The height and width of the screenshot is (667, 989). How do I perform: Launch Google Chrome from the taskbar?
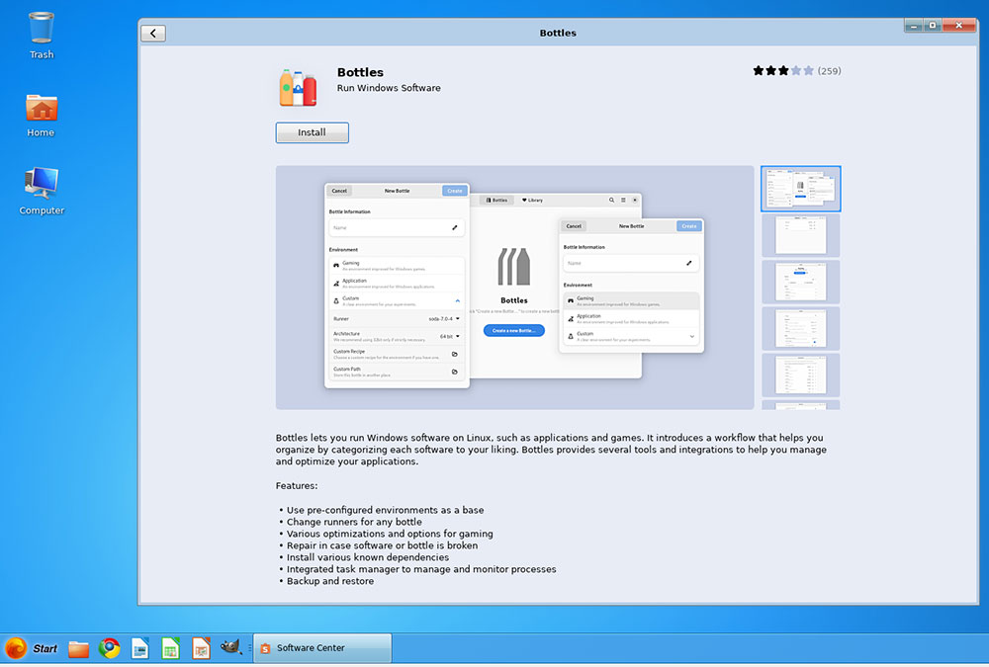click(109, 648)
